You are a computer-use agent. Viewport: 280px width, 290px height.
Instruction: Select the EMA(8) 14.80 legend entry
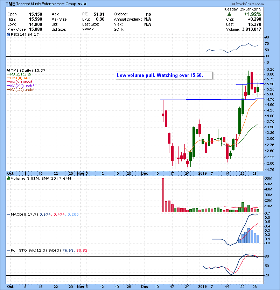tap(19, 78)
